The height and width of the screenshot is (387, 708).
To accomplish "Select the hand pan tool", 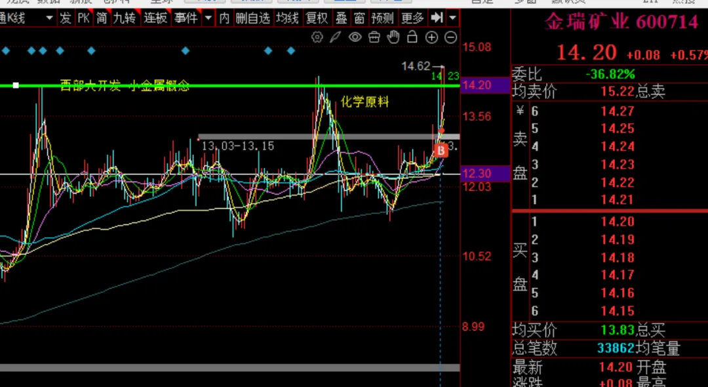I will 393,37.
